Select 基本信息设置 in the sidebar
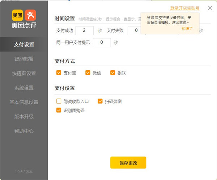217x180 pixels. 24,102
